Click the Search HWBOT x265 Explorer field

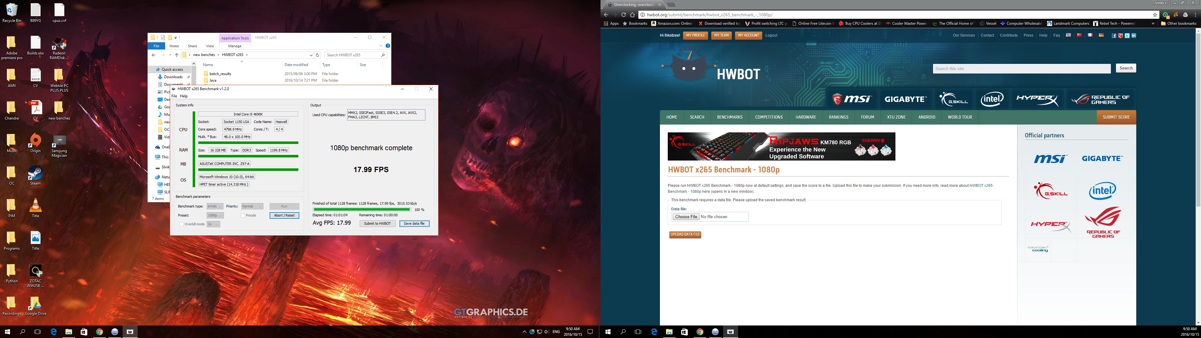click(x=356, y=55)
